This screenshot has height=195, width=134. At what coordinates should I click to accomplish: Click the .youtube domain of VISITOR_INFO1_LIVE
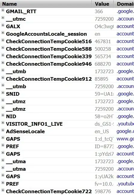tap(125, 124)
